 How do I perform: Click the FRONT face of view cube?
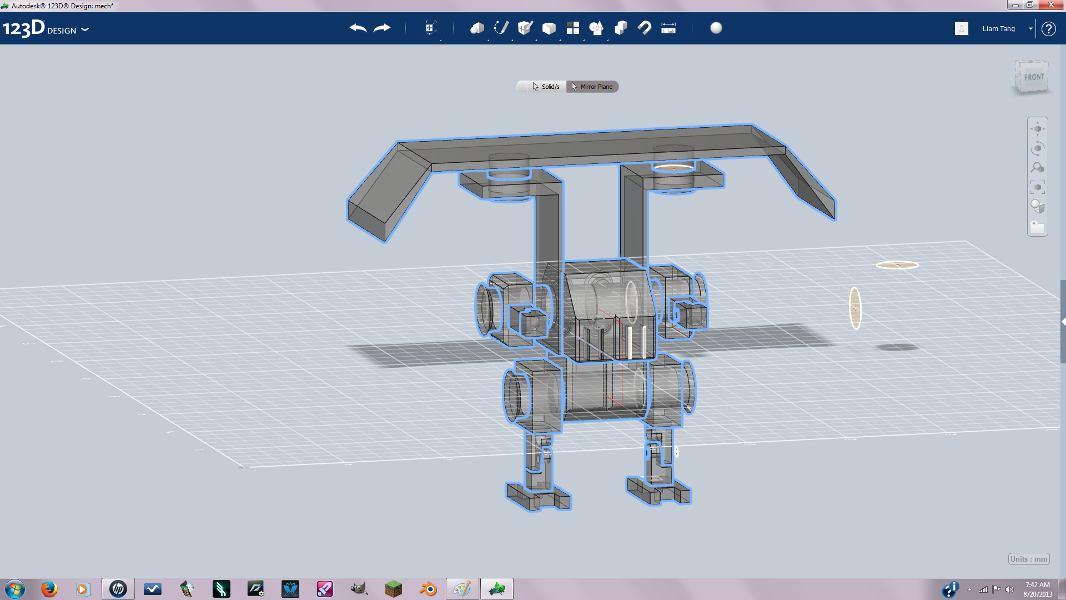coord(1034,77)
